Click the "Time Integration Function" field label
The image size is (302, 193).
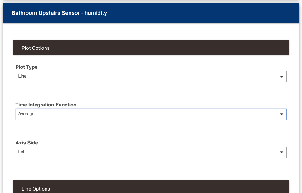pos(46,105)
